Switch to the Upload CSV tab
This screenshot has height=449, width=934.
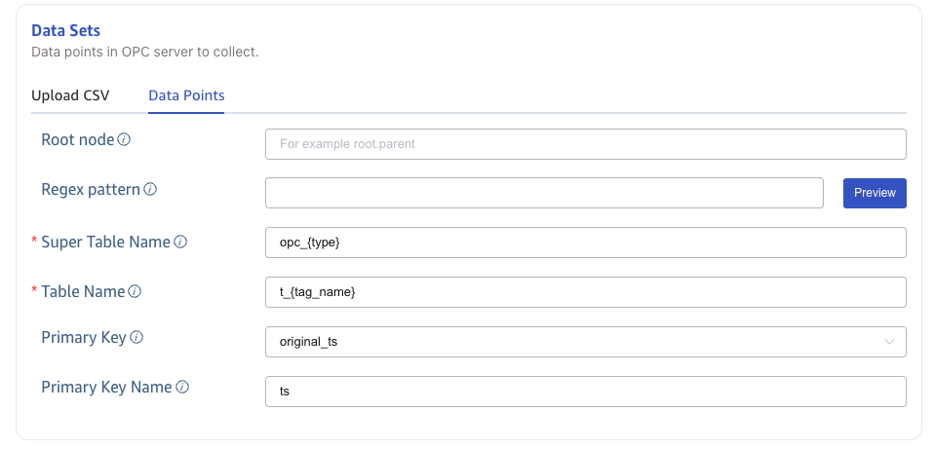coord(70,95)
